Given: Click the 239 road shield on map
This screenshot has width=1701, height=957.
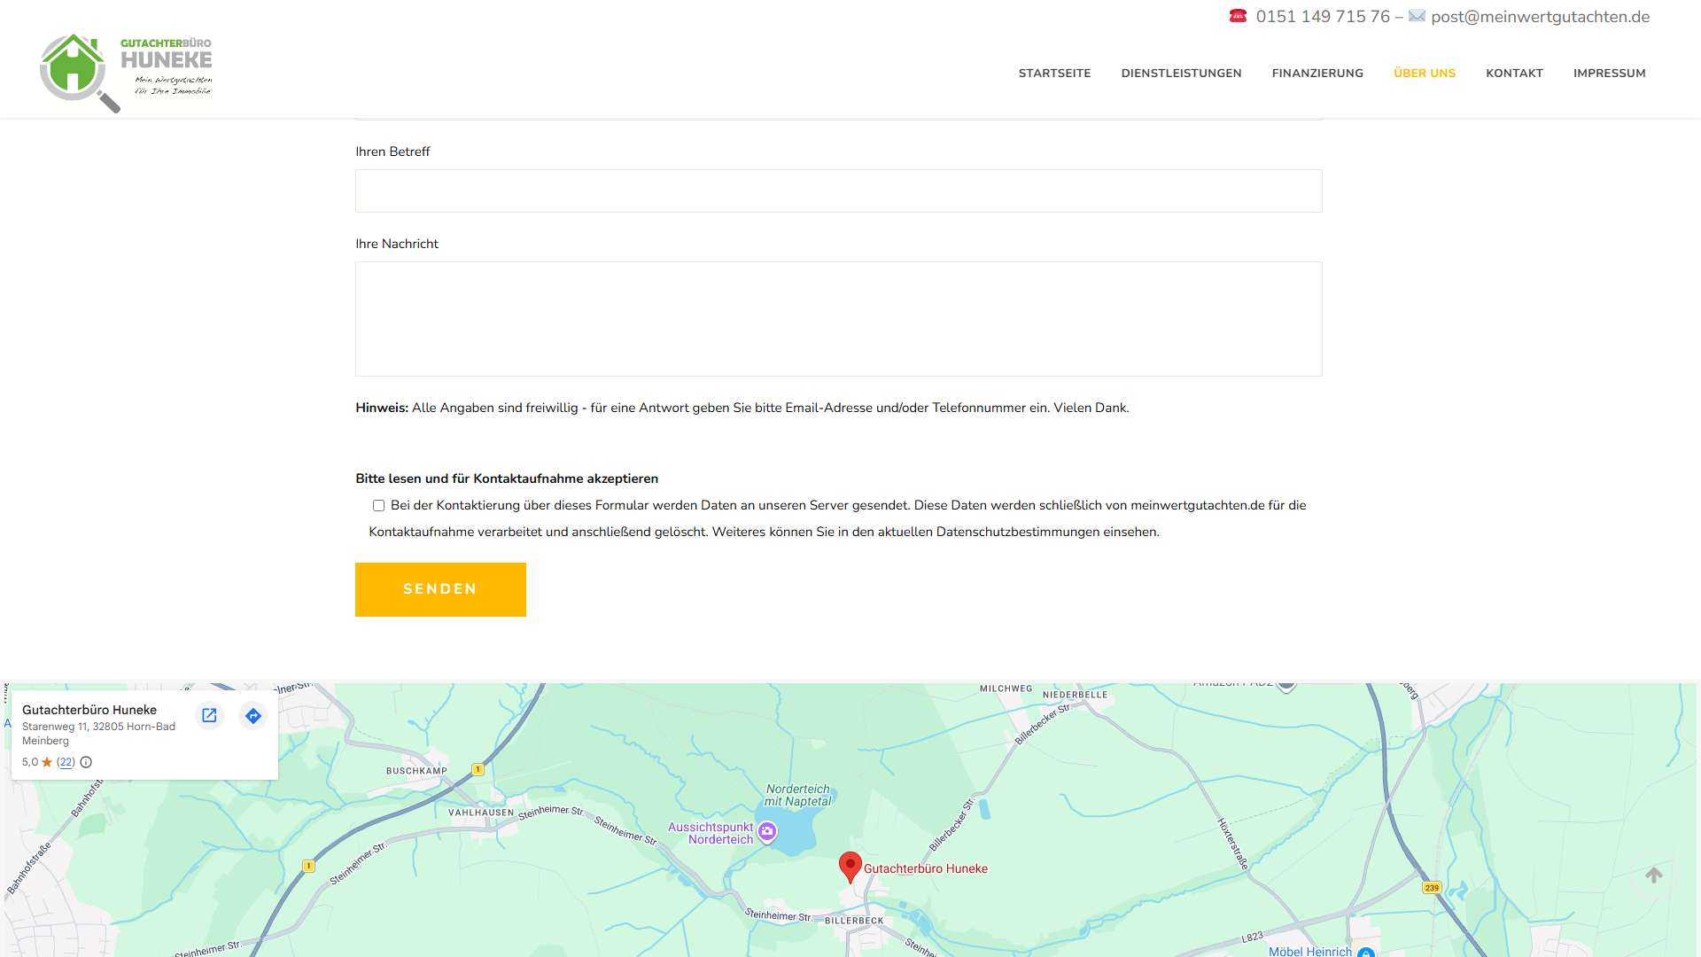Looking at the screenshot, I should (1432, 887).
